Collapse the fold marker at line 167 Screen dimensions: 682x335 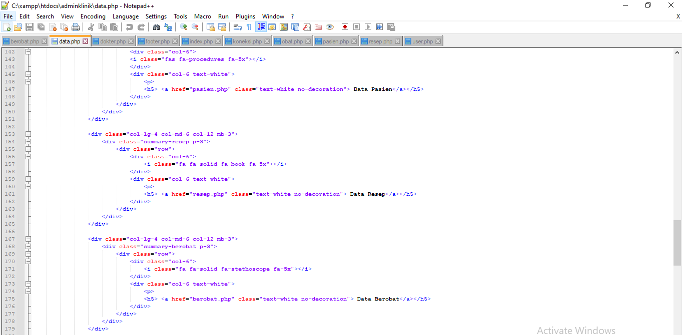click(x=29, y=239)
